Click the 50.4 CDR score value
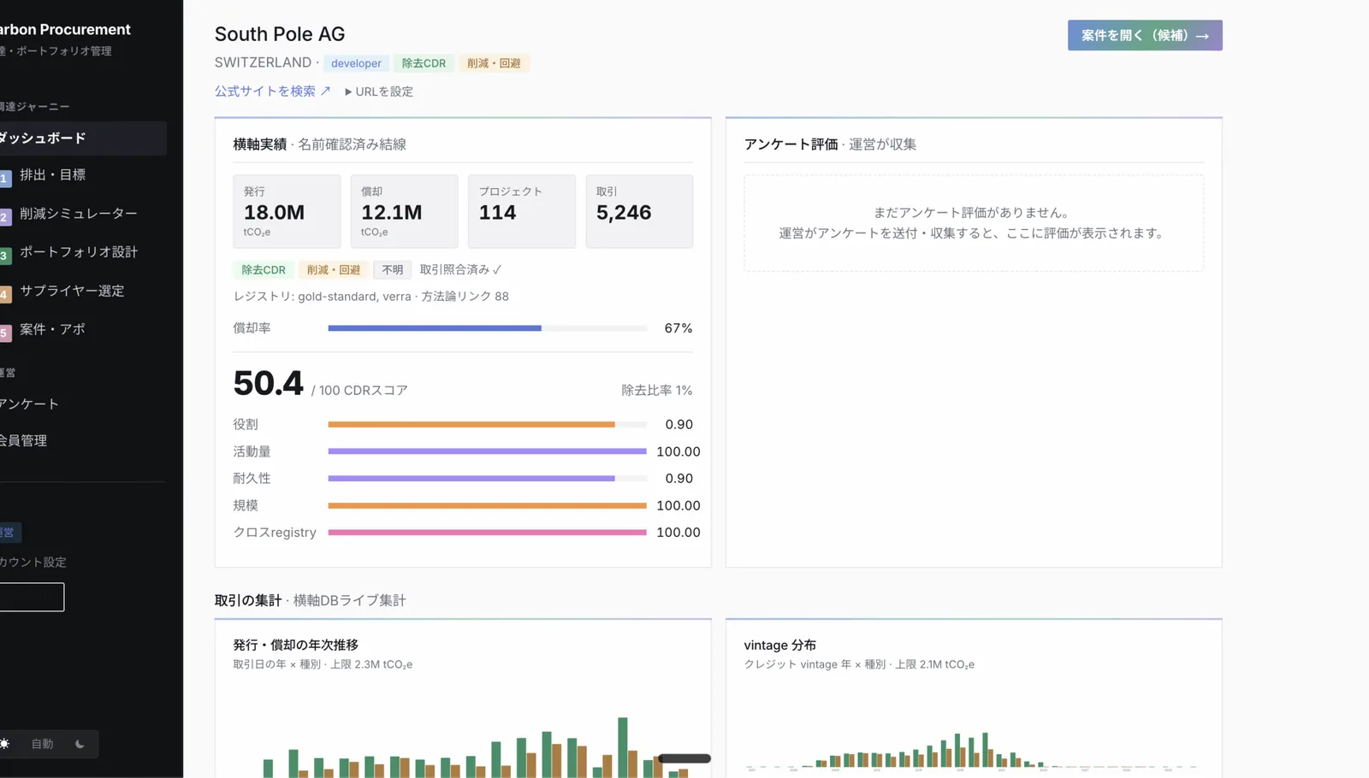1369x778 pixels. pos(268,383)
